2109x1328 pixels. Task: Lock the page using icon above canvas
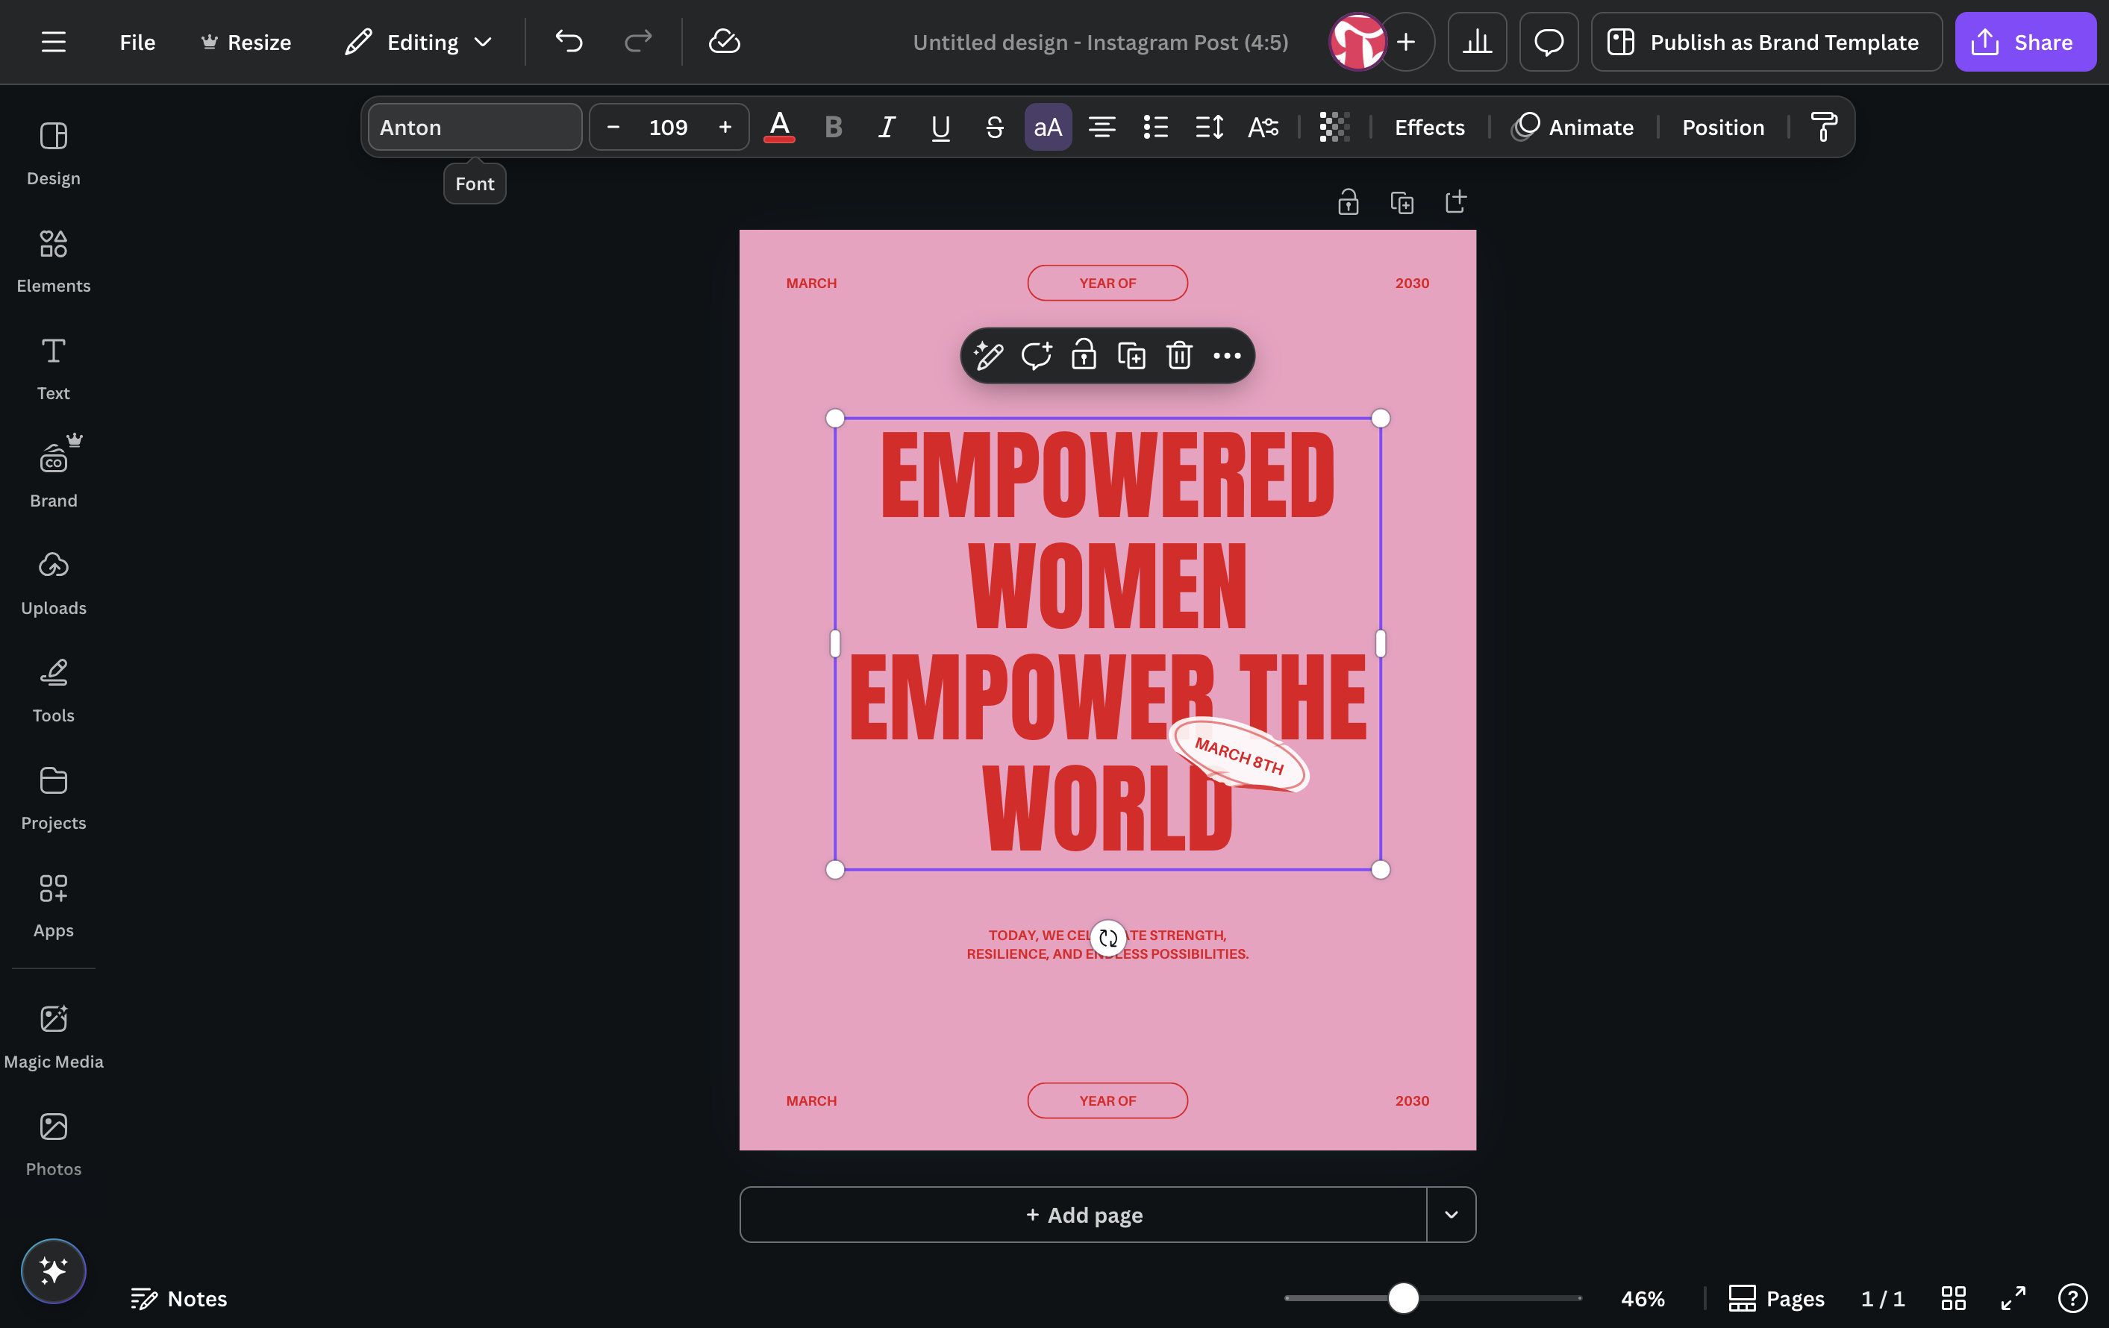pos(1348,202)
